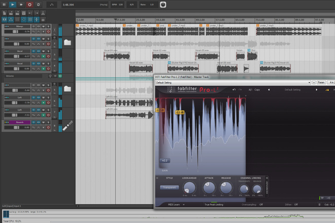Toggle record monitoring on track 6 Left
The width and height of the screenshot is (335, 223).
tap(43, 103)
